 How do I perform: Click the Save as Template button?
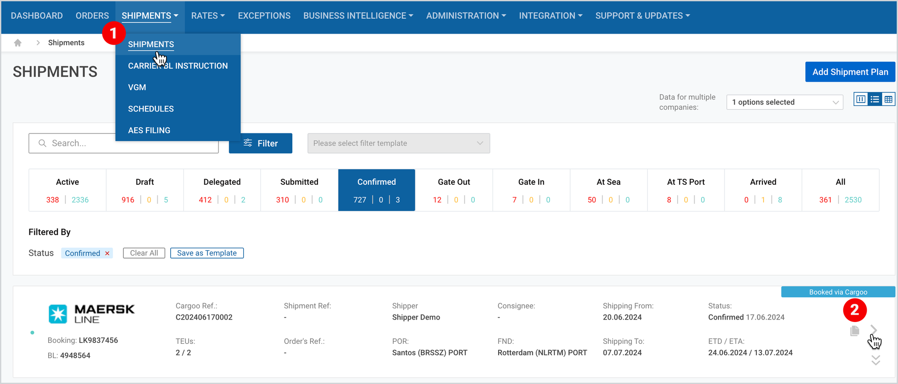207,253
